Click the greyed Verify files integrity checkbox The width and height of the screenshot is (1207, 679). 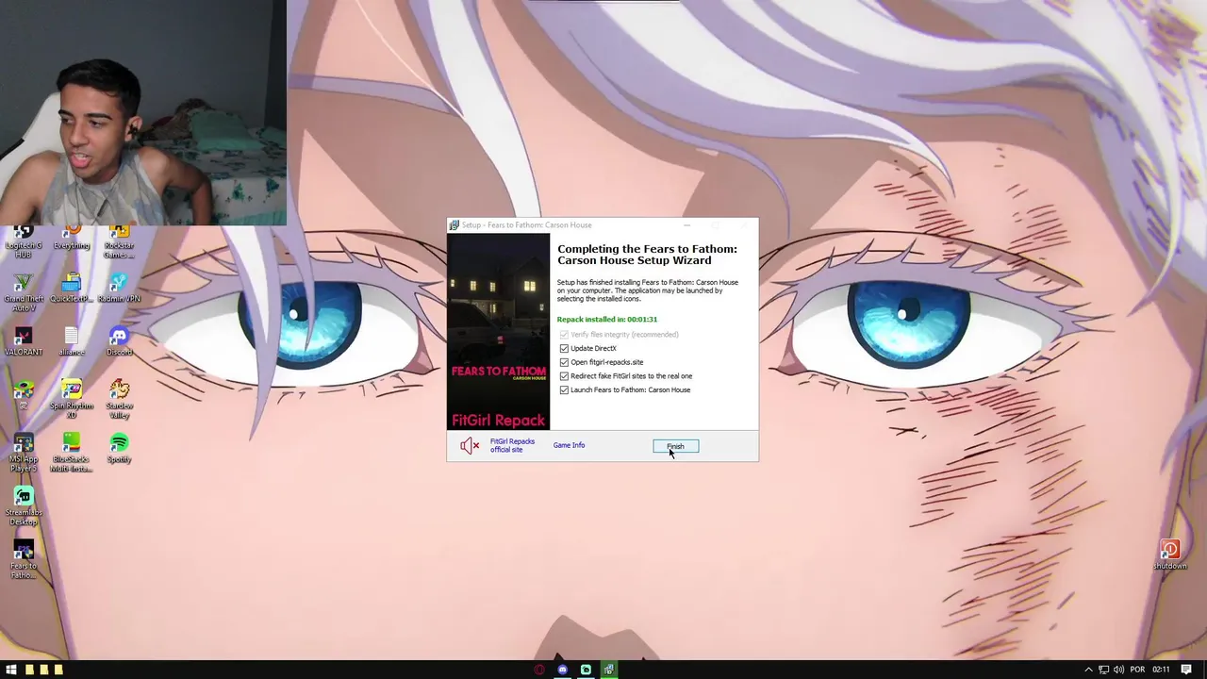pyautogui.click(x=564, y=335)
